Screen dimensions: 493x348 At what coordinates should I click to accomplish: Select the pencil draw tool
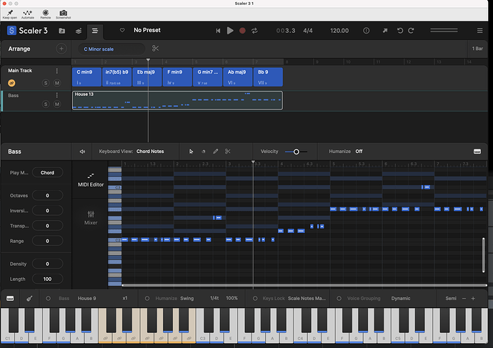(216, 151)
